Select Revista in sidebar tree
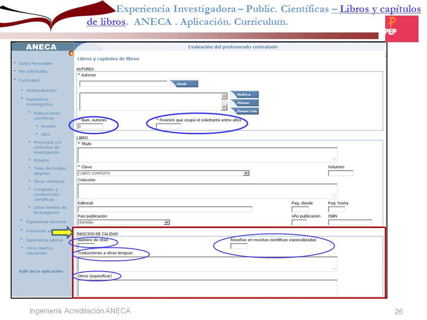The width and height of the screenshot is (427, 320). [x=48, y=126]
